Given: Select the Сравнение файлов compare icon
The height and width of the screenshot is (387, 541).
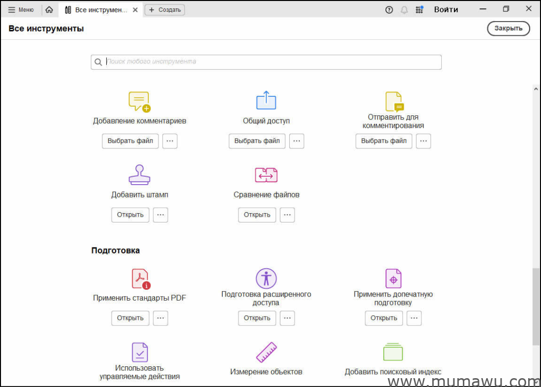Looking at the screenshot, I should point(266,175).
